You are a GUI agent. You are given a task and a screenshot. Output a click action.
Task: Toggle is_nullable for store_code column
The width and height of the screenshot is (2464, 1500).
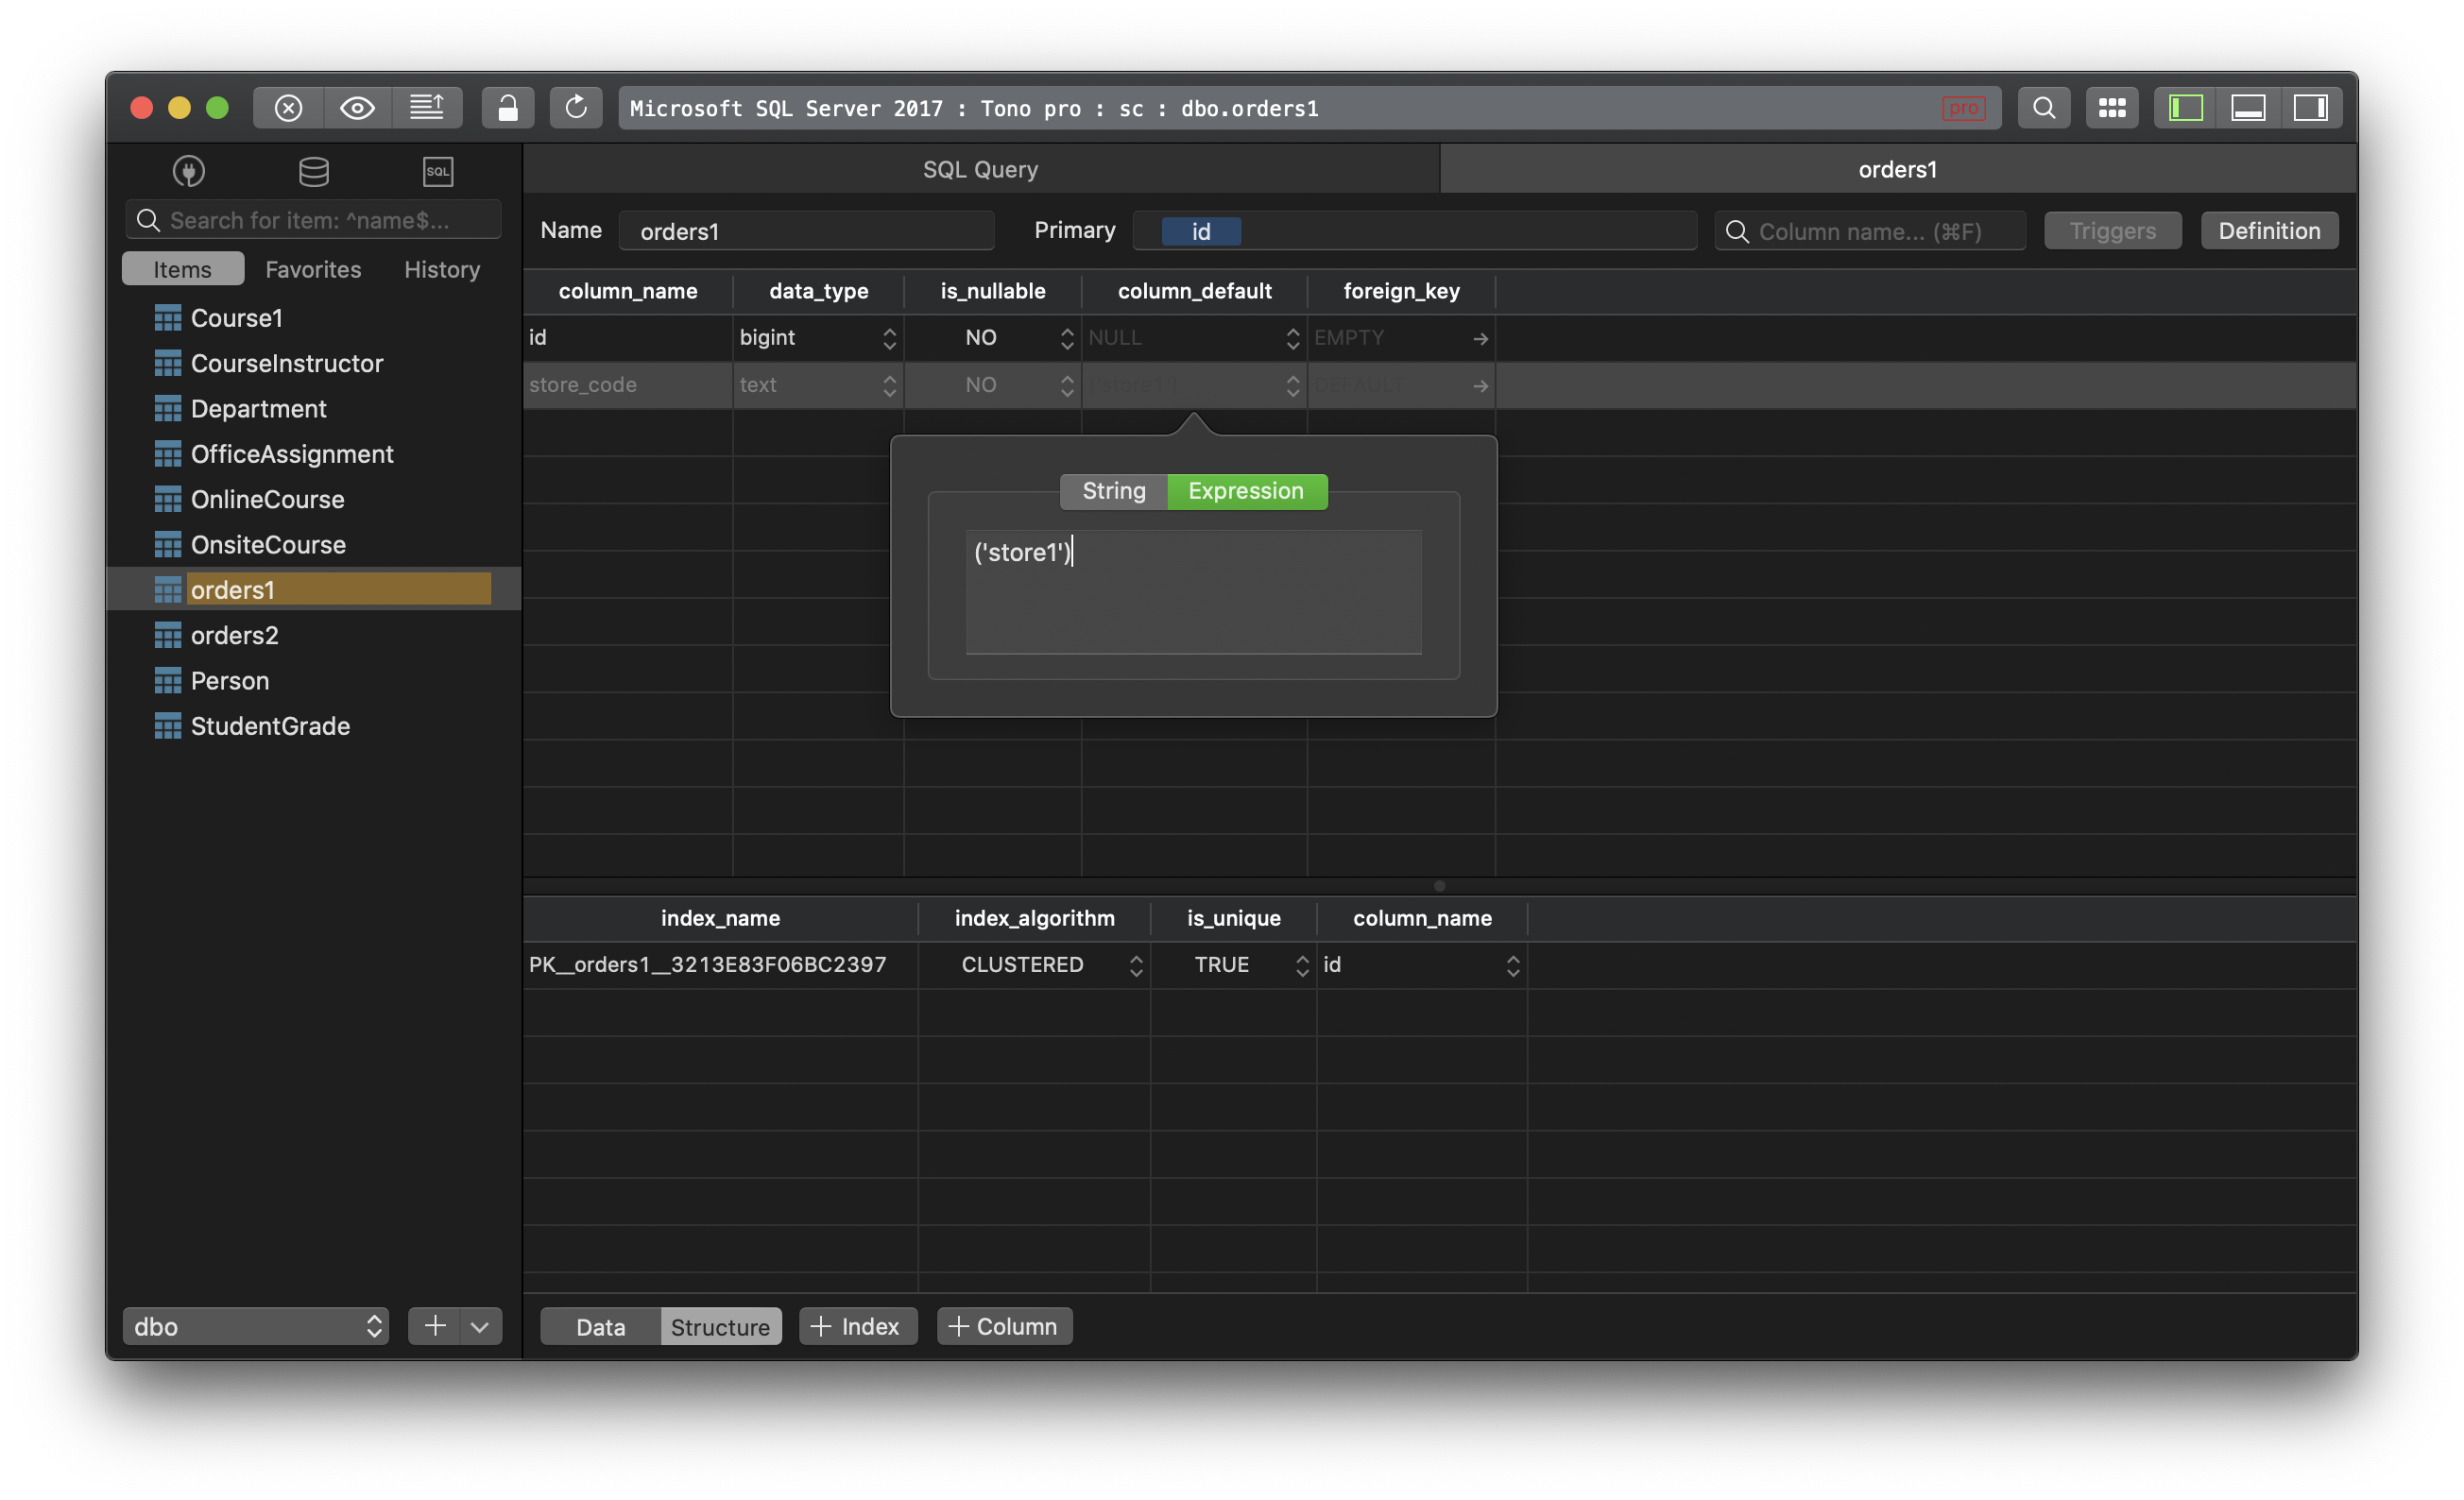coord(993,384)
